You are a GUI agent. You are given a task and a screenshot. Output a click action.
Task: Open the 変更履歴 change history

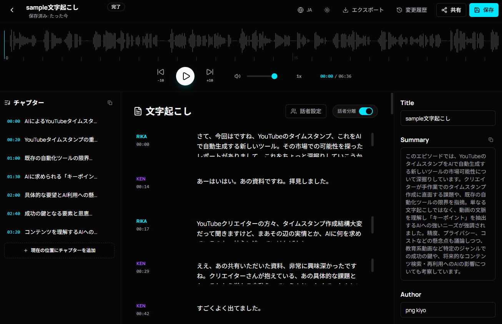pos(412,10)
